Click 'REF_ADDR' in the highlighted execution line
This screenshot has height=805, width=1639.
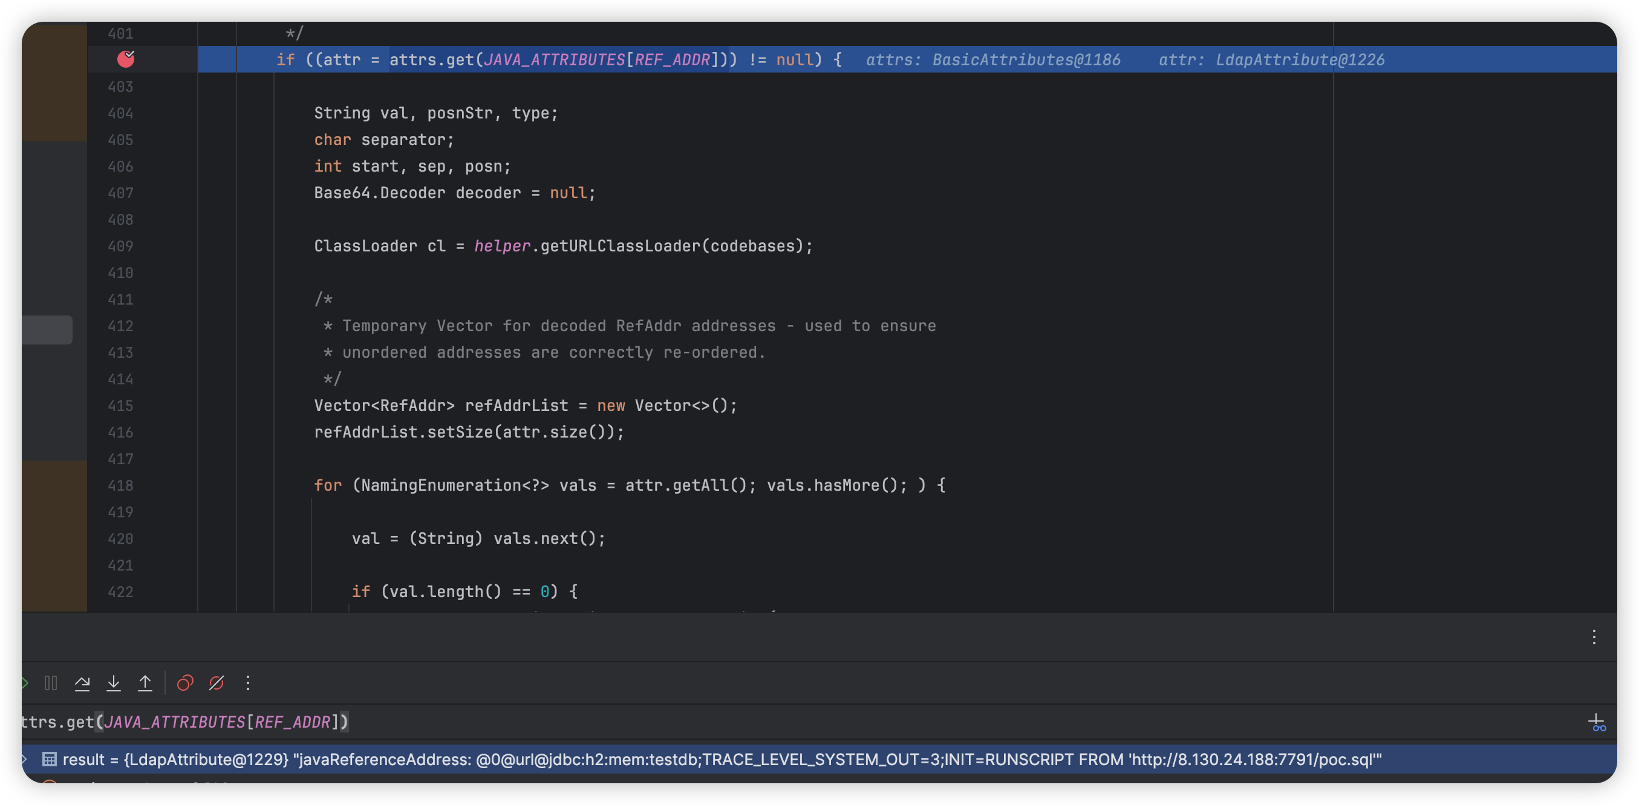672,60
